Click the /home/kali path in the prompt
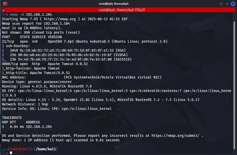This screenshot has width=237, height=155. point(46,149)
